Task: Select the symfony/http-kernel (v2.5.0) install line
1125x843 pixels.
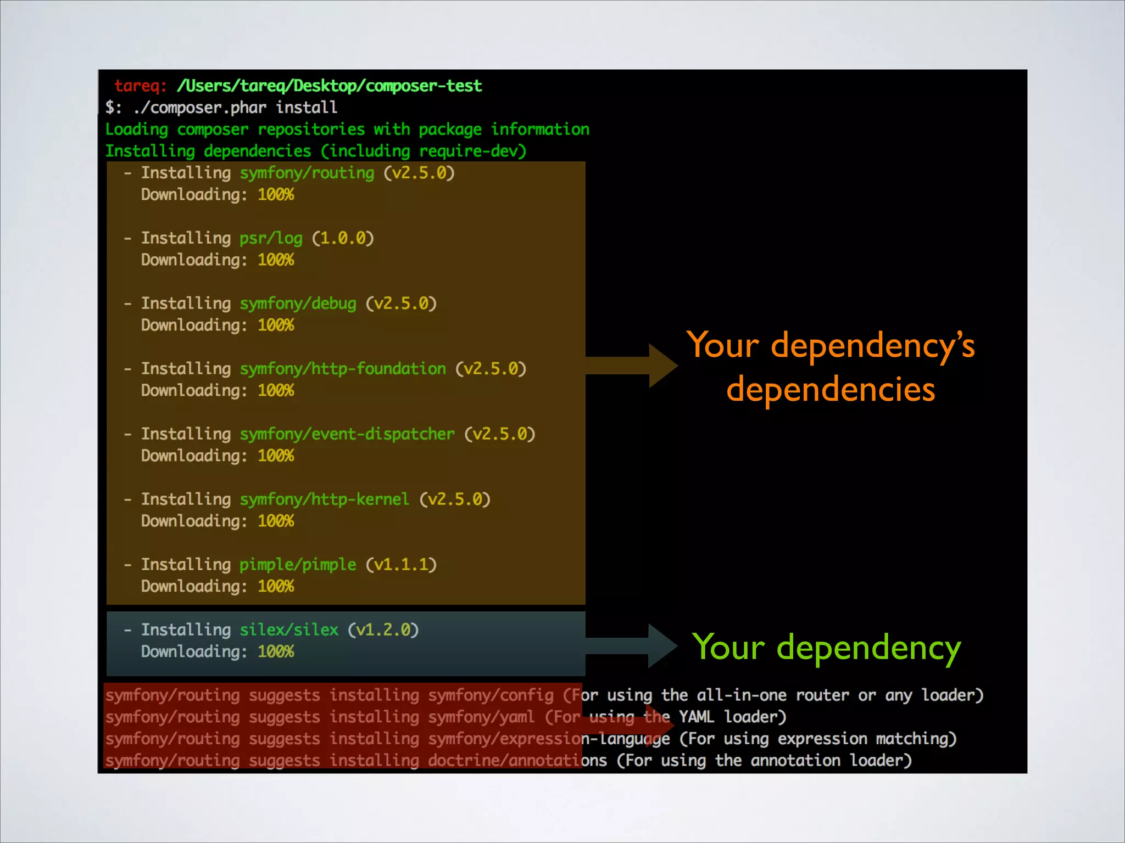Action: pyautogui.click(x=307, y=499)
